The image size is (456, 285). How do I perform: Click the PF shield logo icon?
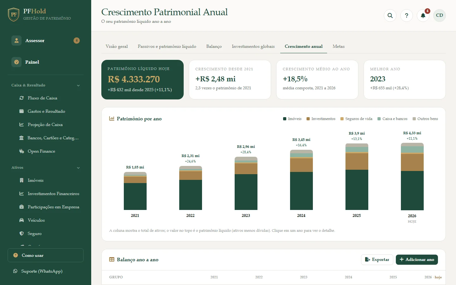(14, 15)
